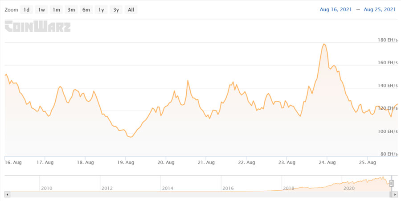Image resolution: width=401 pixels, height=201 pixels.
Task: Click the navigator scroll right arrow
Action: [395, 195]
